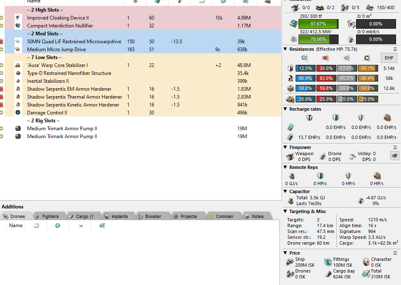The width and height of the screenshot is (401, 285).
Task: Click the explosive resistance column icon
Action: click(x=367, y=58)
